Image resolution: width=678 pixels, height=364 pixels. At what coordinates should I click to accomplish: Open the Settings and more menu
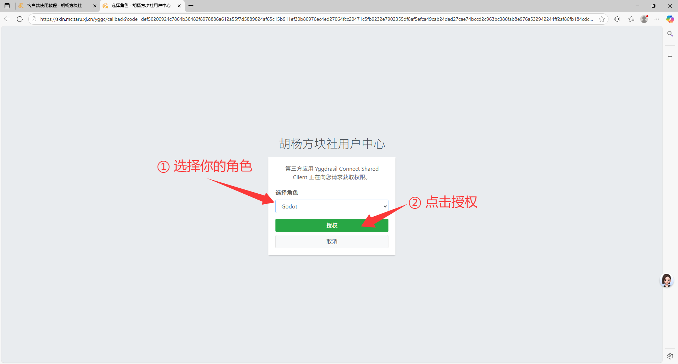[x=657, y=19]
